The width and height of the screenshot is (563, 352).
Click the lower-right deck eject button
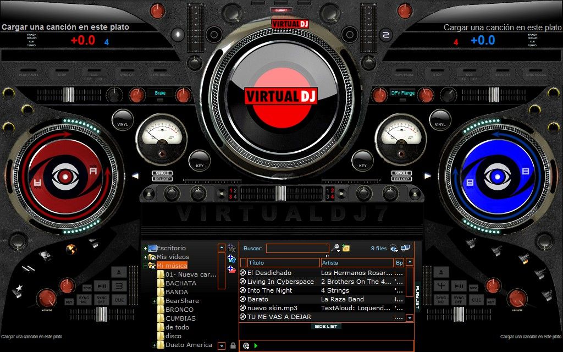pos(441,272)
